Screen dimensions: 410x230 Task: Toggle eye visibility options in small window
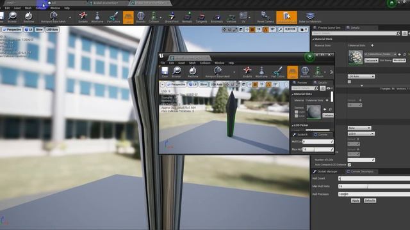coord(329,88)
